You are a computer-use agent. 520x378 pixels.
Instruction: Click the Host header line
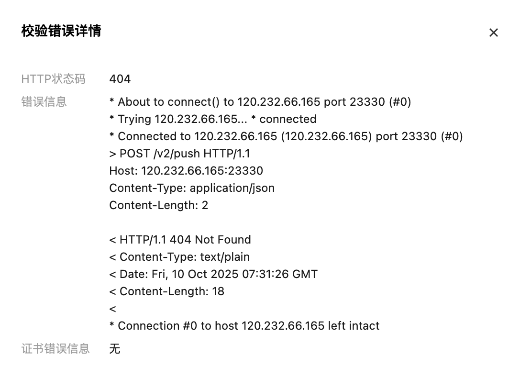pyautogui.click(x=186, y=171)
